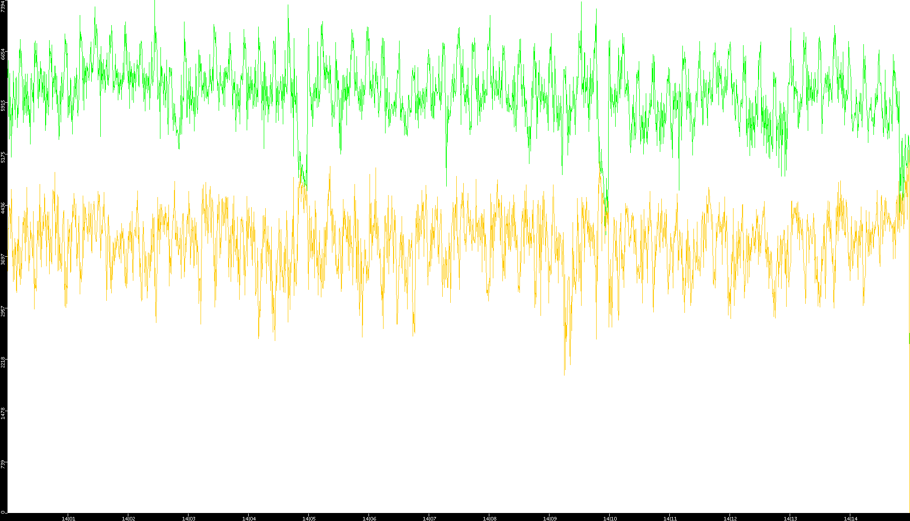Click the 6654 y-axis label

click(4, 54)
